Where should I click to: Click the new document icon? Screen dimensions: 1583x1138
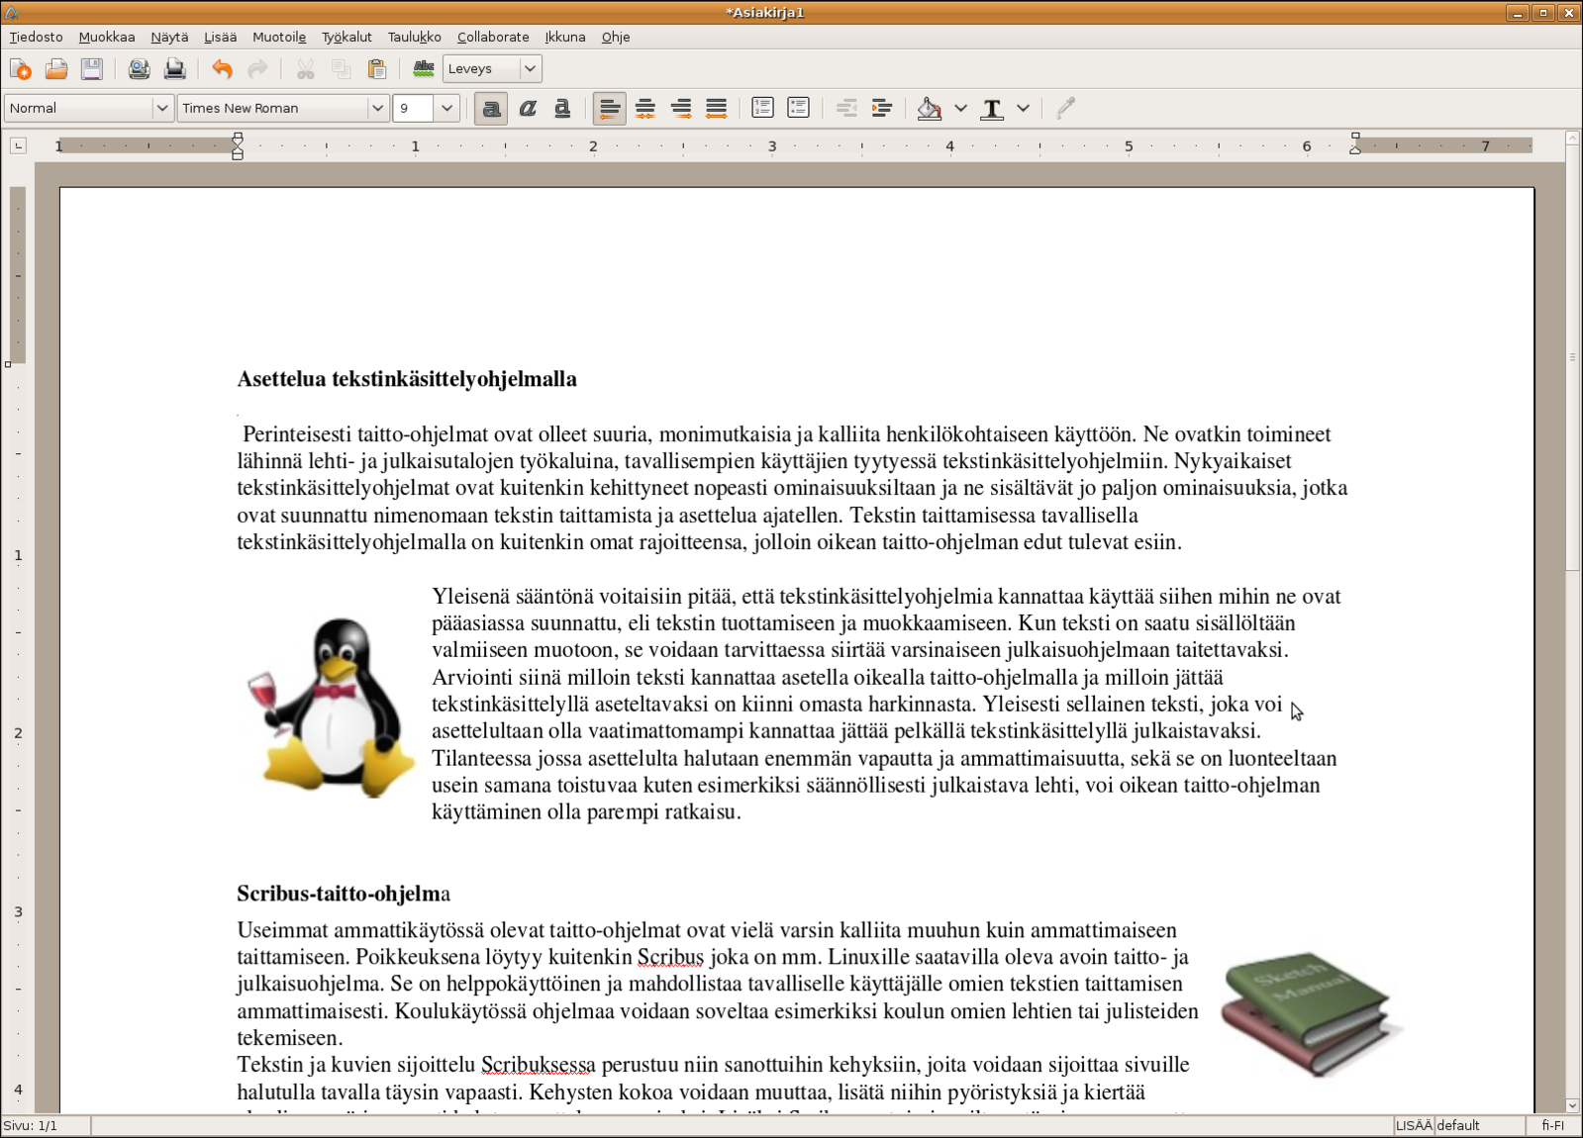(x=20, y=69)
